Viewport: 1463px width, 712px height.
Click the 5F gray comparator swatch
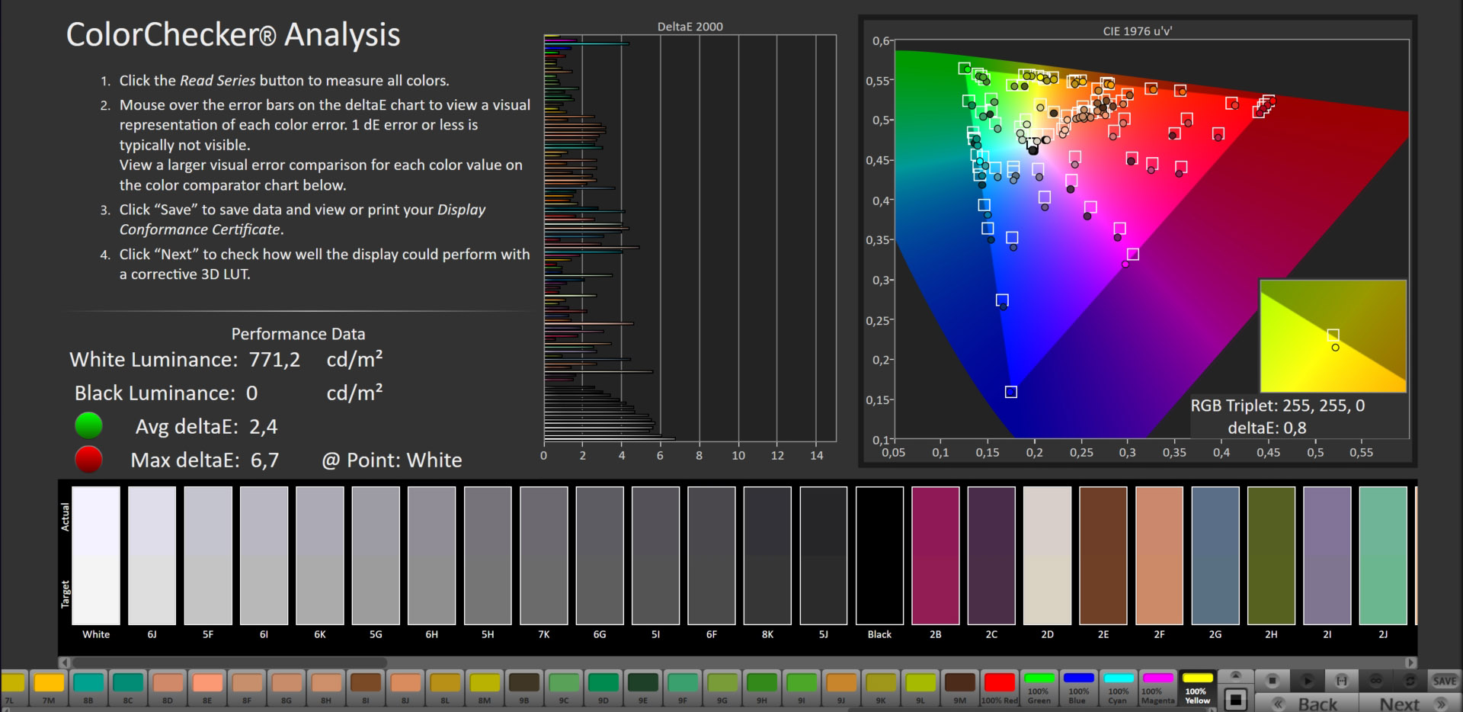point(208,556)
